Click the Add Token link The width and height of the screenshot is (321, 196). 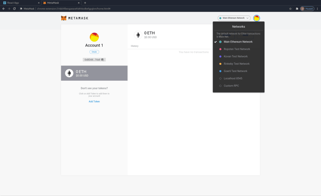coord(94,101)
